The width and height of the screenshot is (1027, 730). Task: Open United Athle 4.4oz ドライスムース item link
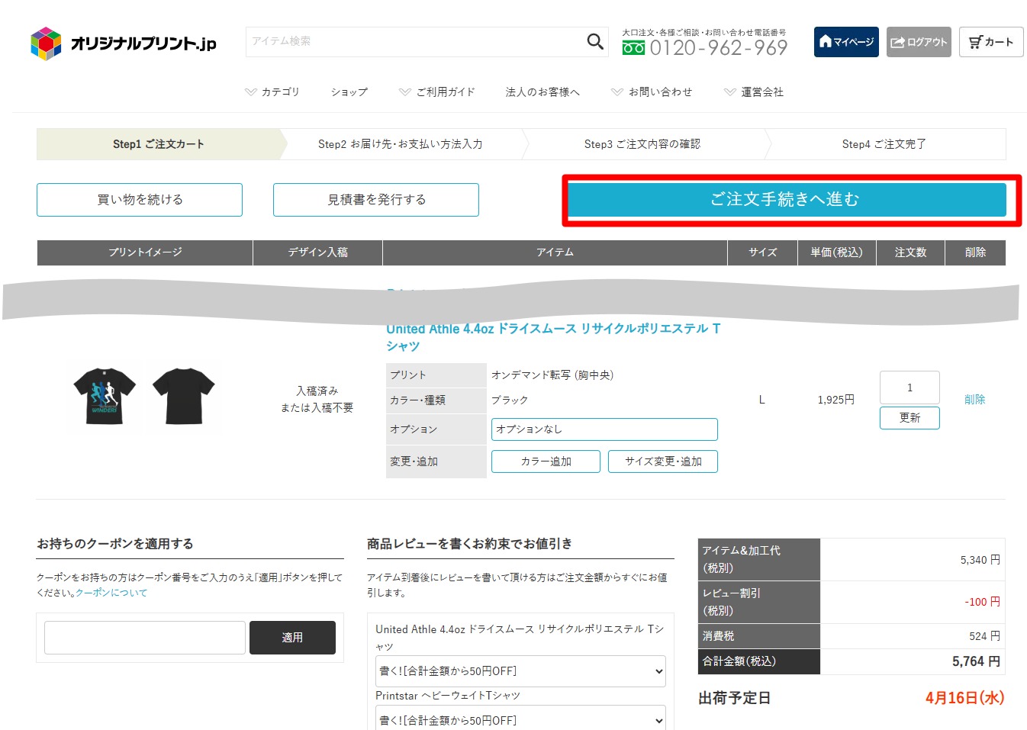pos(553,337)
